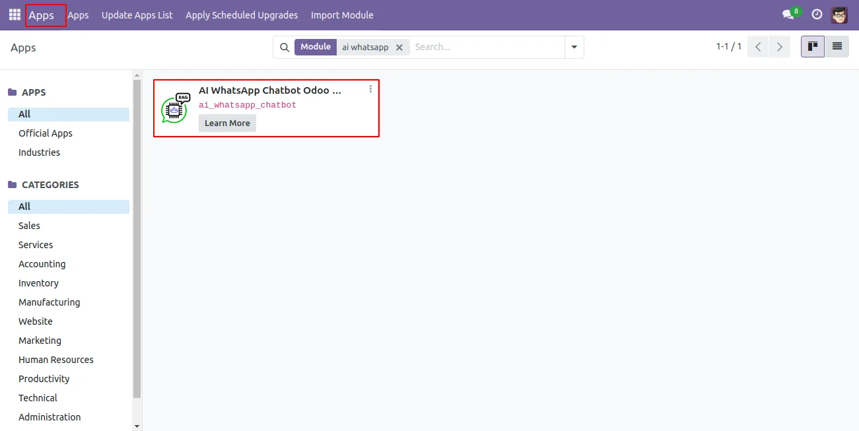This screenshot has width=859, height=431.
Task: Click the Apps breadcrumb heading
Action: tap(23, 48)
